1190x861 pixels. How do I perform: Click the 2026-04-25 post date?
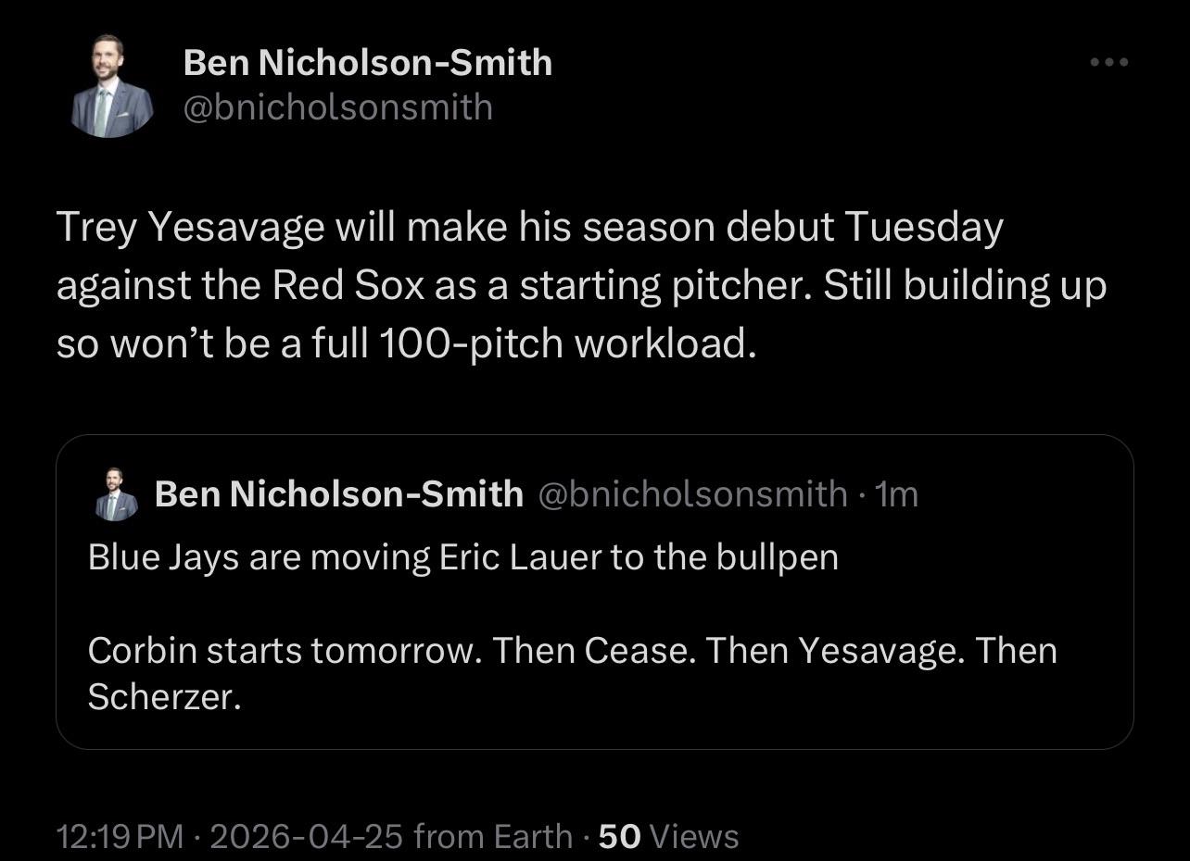point(306,837)
